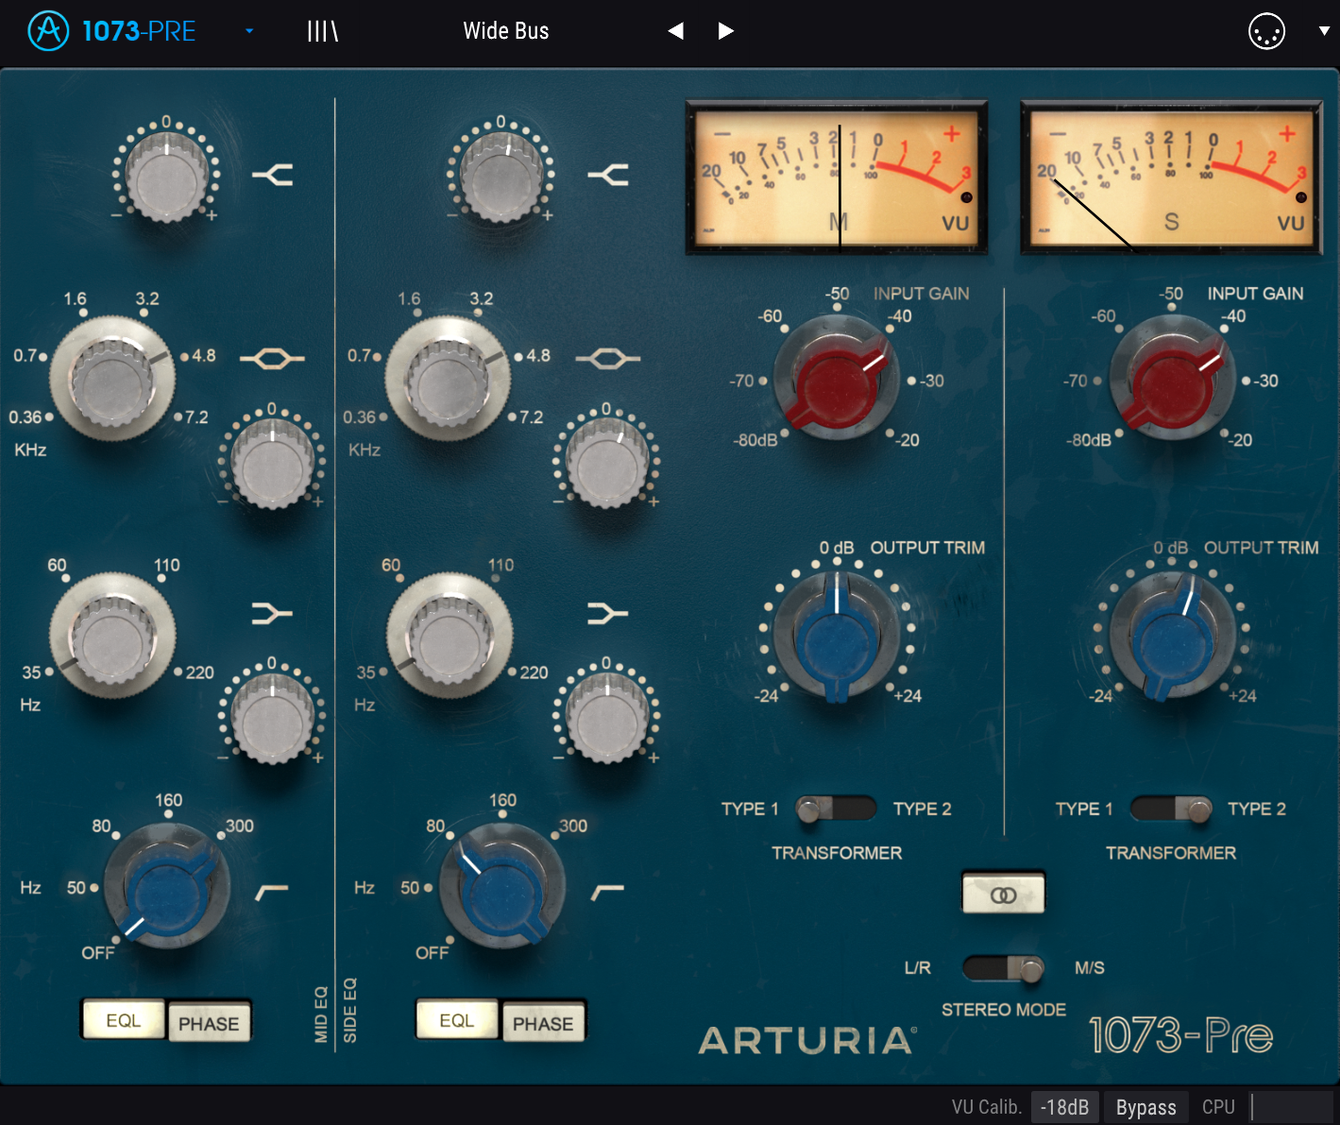Click the M/S stereo mode label
This screenshot has width=1340, height=1125.
pos(1090,968)
